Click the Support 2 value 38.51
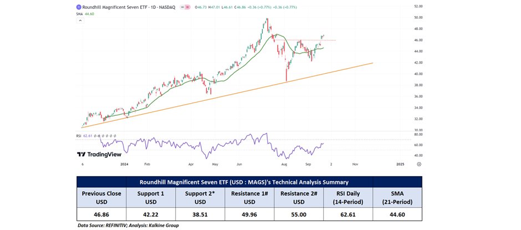 (x=200, y=214)
